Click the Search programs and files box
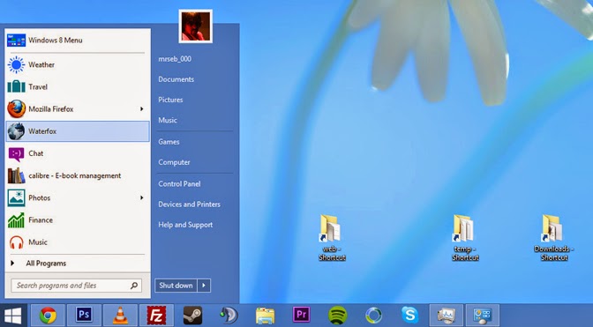 77,286
